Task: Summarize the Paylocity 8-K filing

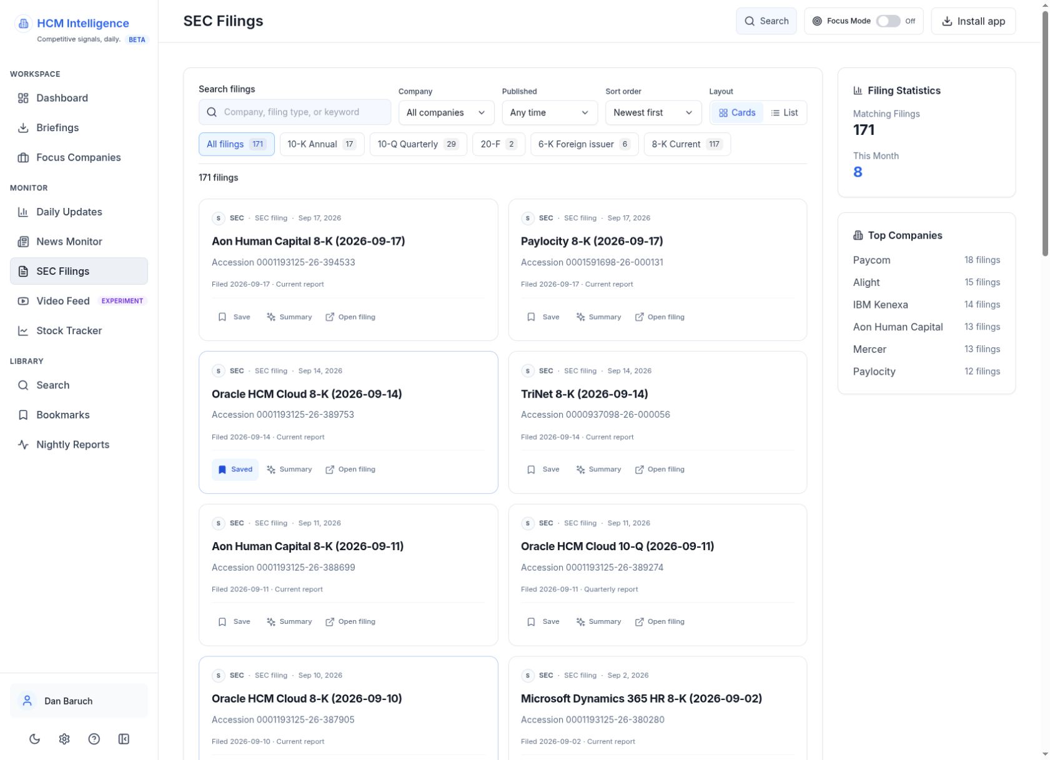Action: pos(598,317)
